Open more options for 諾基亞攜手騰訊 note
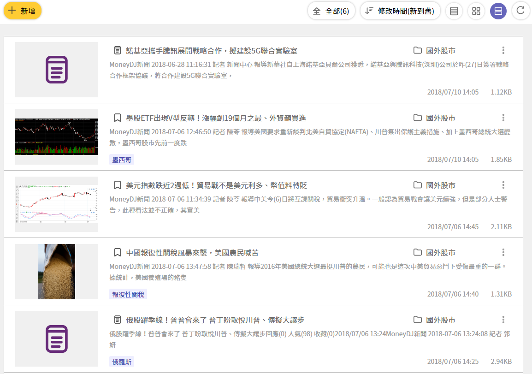Image resolution: width=532 pixels, height=374 pixels. [503, 51]
